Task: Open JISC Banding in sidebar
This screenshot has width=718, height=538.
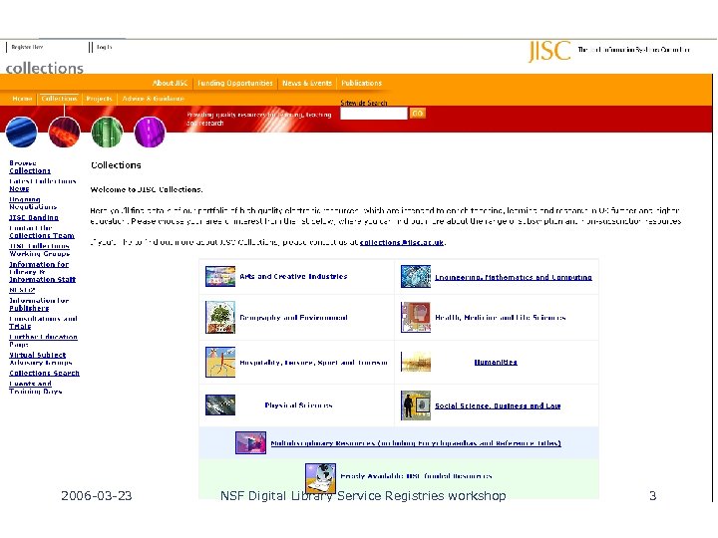Action: click(34, 217)
